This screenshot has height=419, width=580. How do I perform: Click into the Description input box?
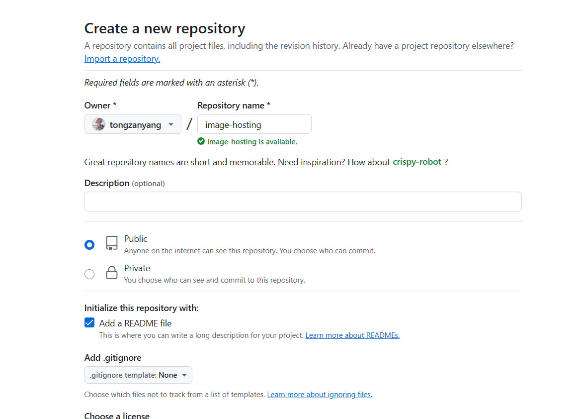coord(303,202)
